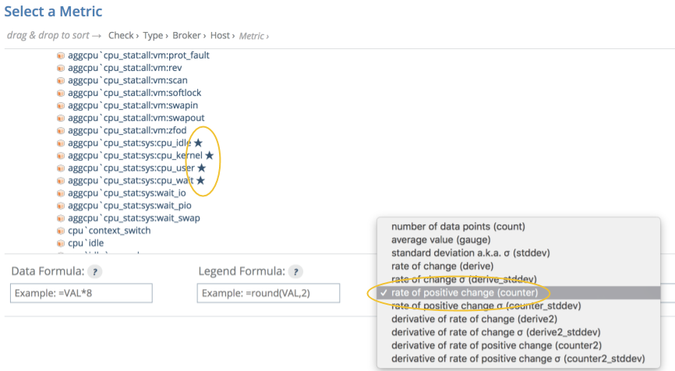The image size is (675, 371).
Task: Select the aggcpu`cpu_stat:all:vm:swapout metric
Action: tap(136, 118)
